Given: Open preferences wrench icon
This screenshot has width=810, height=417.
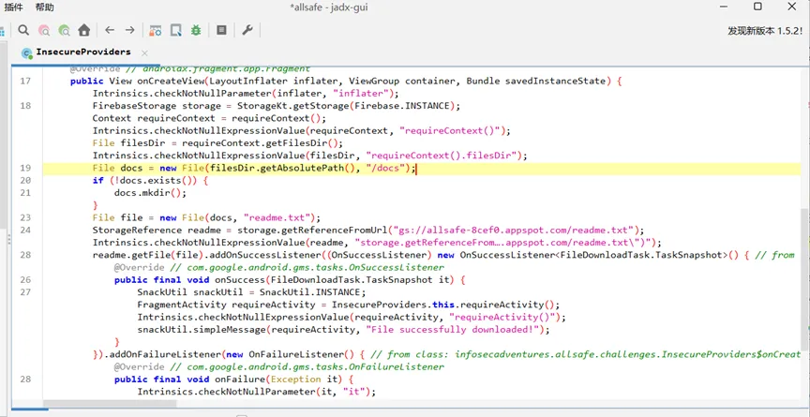Looking at the screenshot, I should [247, 30].
